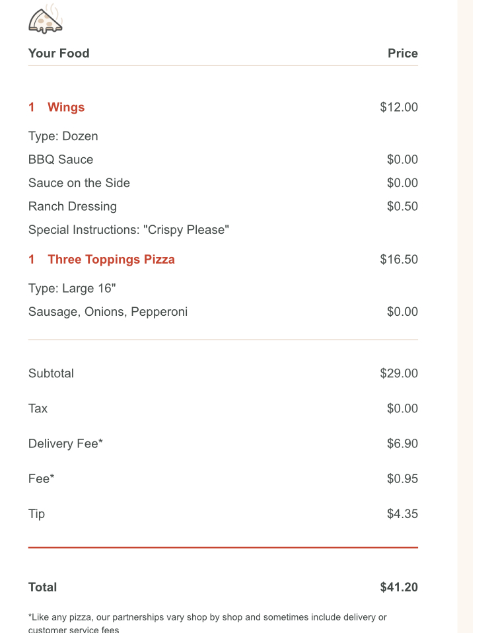The width and height of the screenshot is (490, 633).
Task: Click the "Crispy Please" special instructions
Action: 129,230
